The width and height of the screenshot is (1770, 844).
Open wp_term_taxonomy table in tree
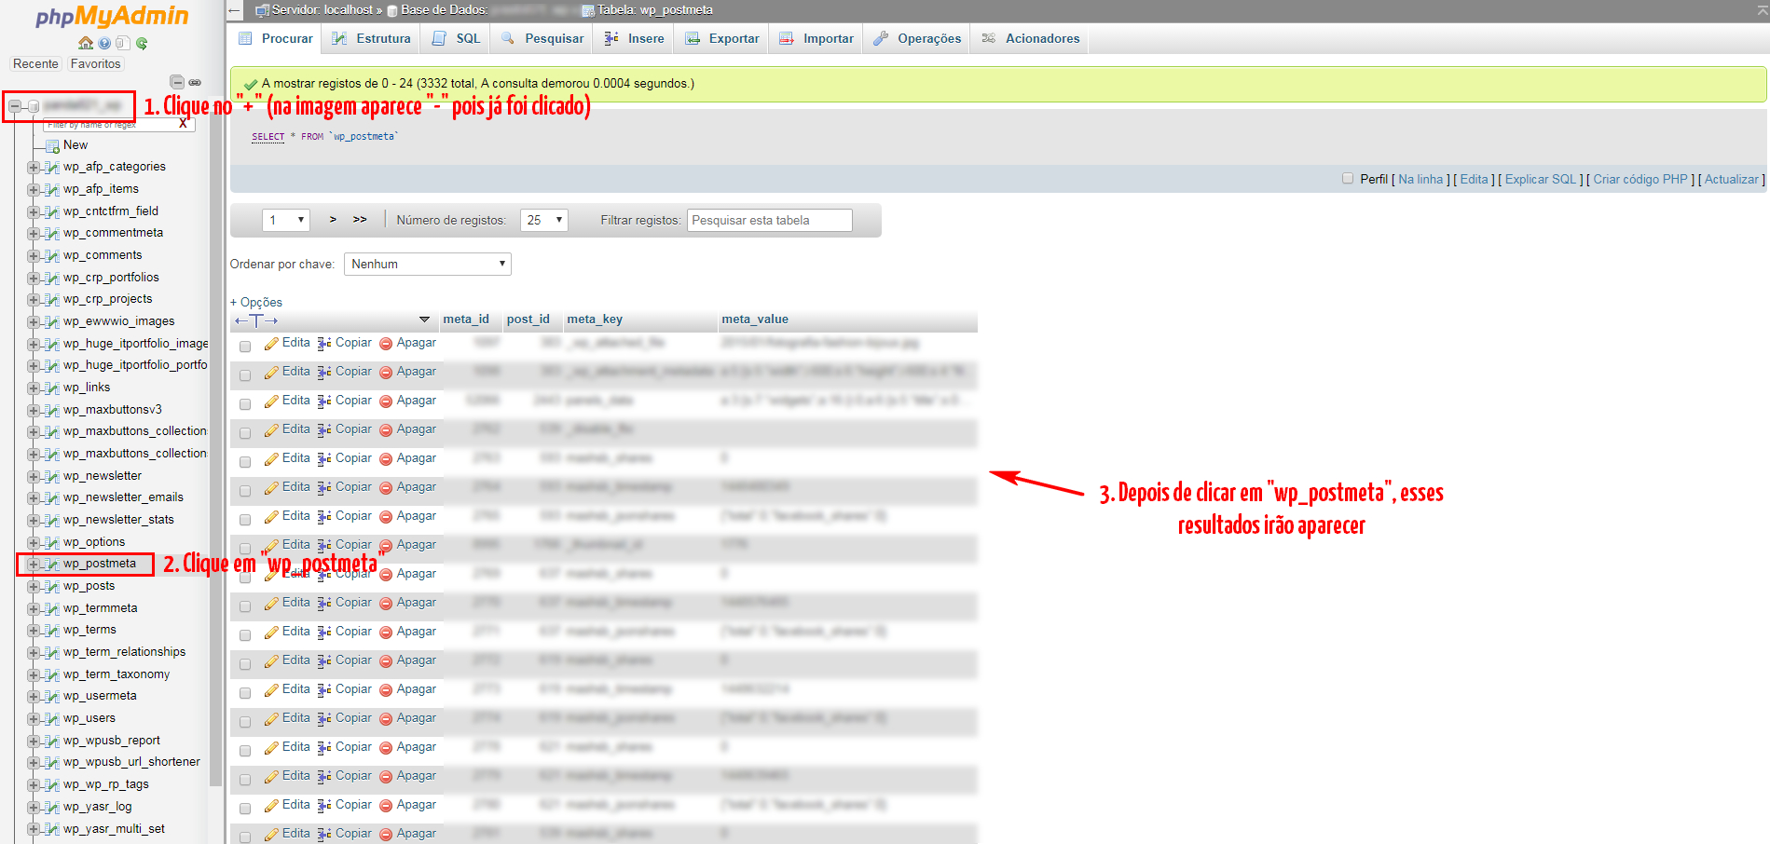point(117,674)
